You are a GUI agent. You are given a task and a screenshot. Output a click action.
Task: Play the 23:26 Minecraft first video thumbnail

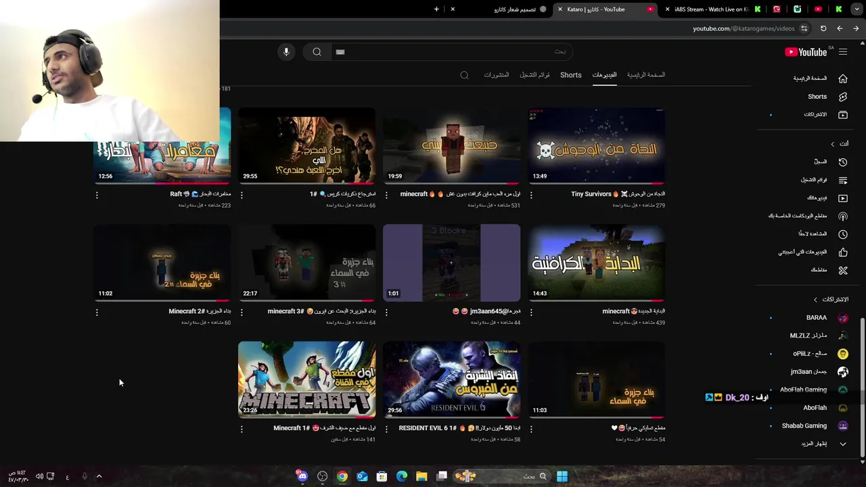(x=307, y=379)
